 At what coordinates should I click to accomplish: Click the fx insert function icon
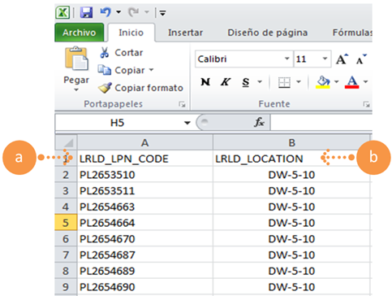point(259,123)
